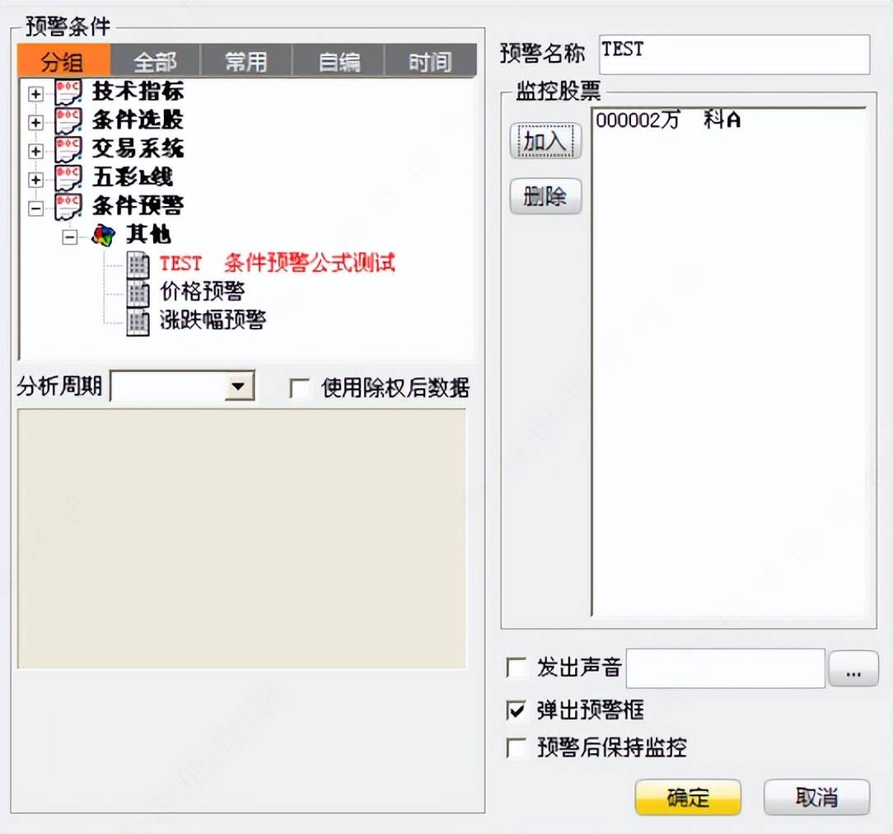Click the 加入 button
Image resolution: width=893 pixels, height=834 pixels.
pos(545,141)
